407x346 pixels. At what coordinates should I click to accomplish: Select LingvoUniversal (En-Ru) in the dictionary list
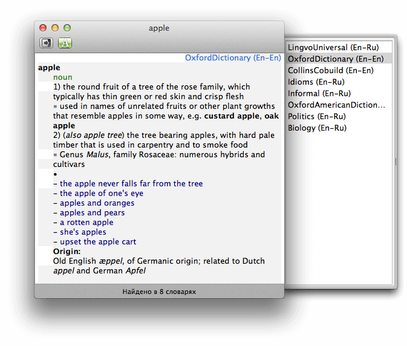(x=339, y=48)
